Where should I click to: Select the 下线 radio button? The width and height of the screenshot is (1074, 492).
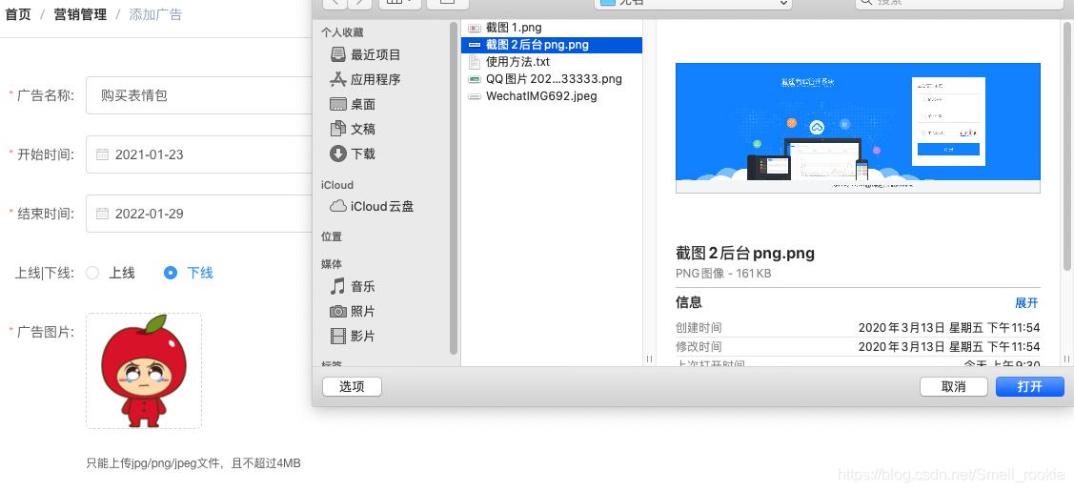tap(171, 273)
